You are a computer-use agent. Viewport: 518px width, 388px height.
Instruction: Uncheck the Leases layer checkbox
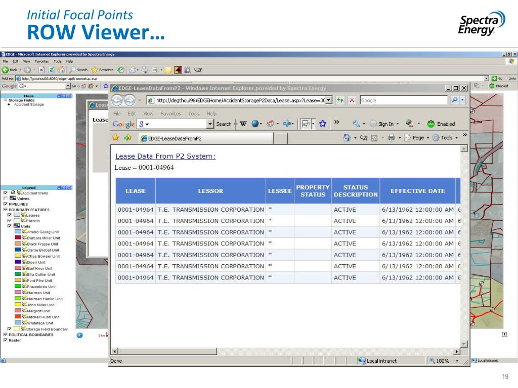[x=9, y=215]
